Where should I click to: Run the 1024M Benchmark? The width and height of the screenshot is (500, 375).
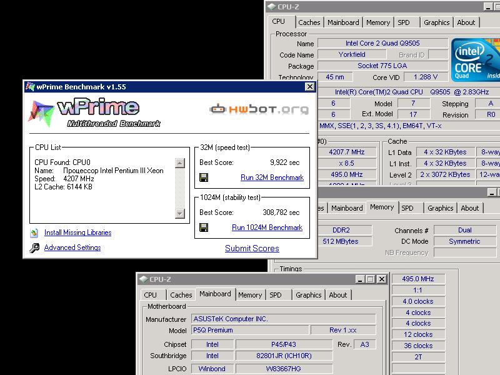[267, 227]
